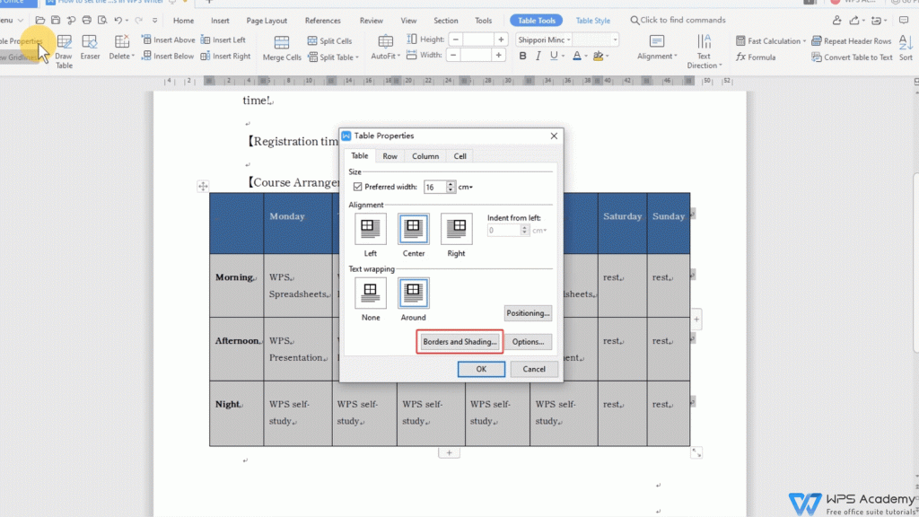919x517 pixels.
Task: Open the AutoFit dropdown
Action: point(386,48)
